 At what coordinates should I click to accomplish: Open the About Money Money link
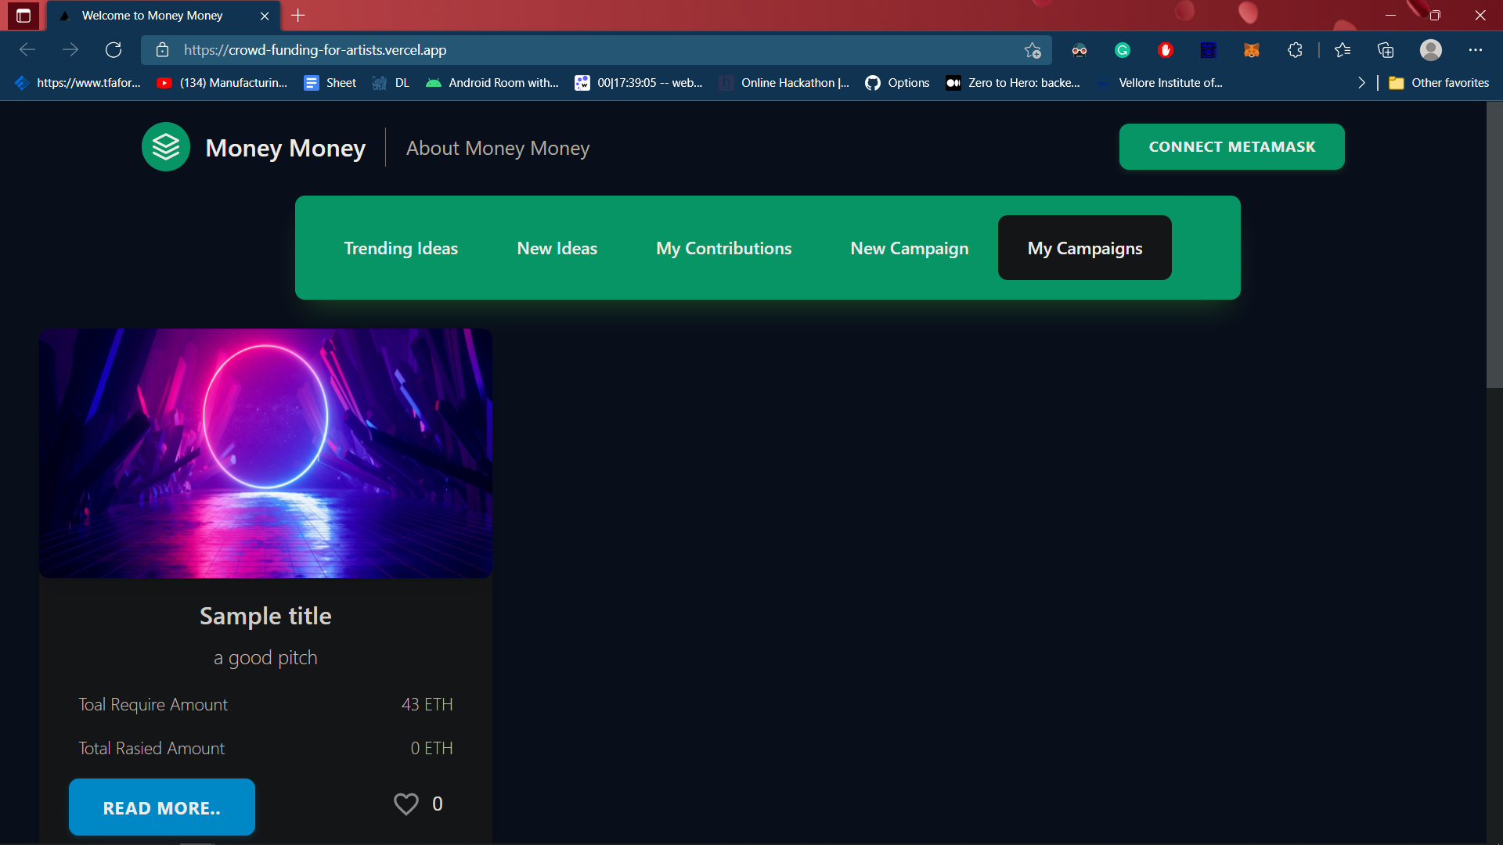pyautogui.click(x=497, y=148)
